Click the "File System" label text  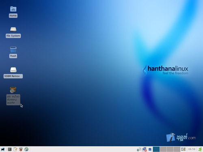(x=13, y=36)
